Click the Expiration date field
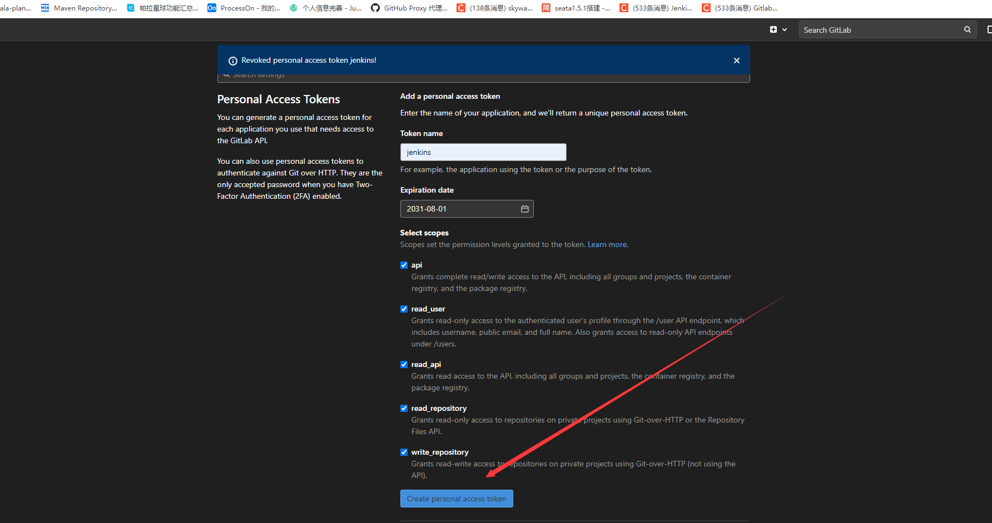The width and height of the screenshot is (992, 523). point(467,209)
